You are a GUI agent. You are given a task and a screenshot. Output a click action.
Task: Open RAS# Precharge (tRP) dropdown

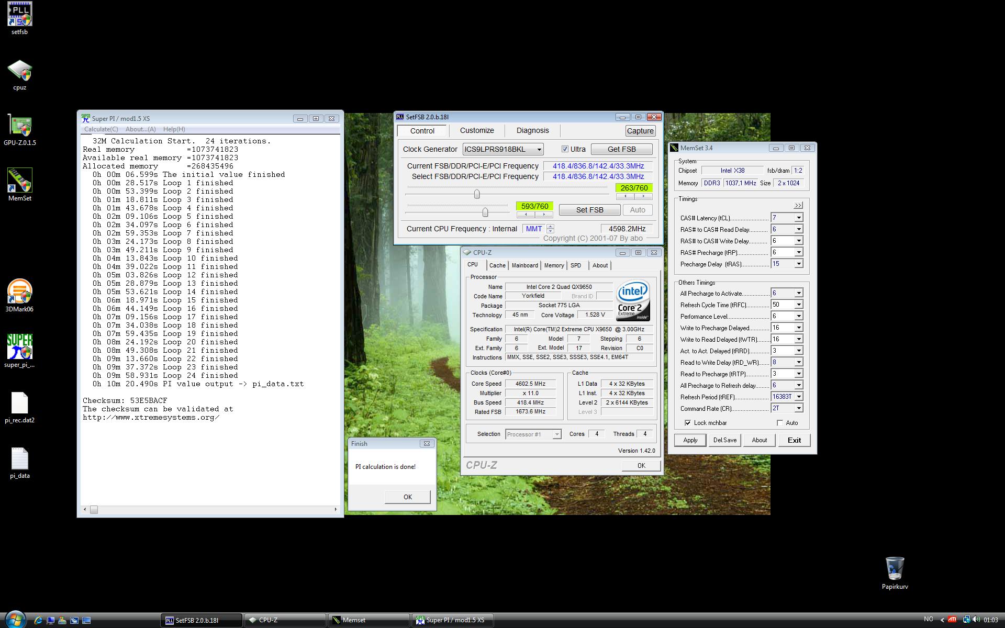coord(798,252)
